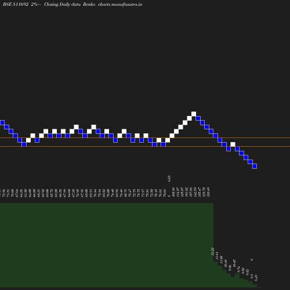The image size is (290, 290).
Task: Click the value label 8.49
Action: [256, 278]
